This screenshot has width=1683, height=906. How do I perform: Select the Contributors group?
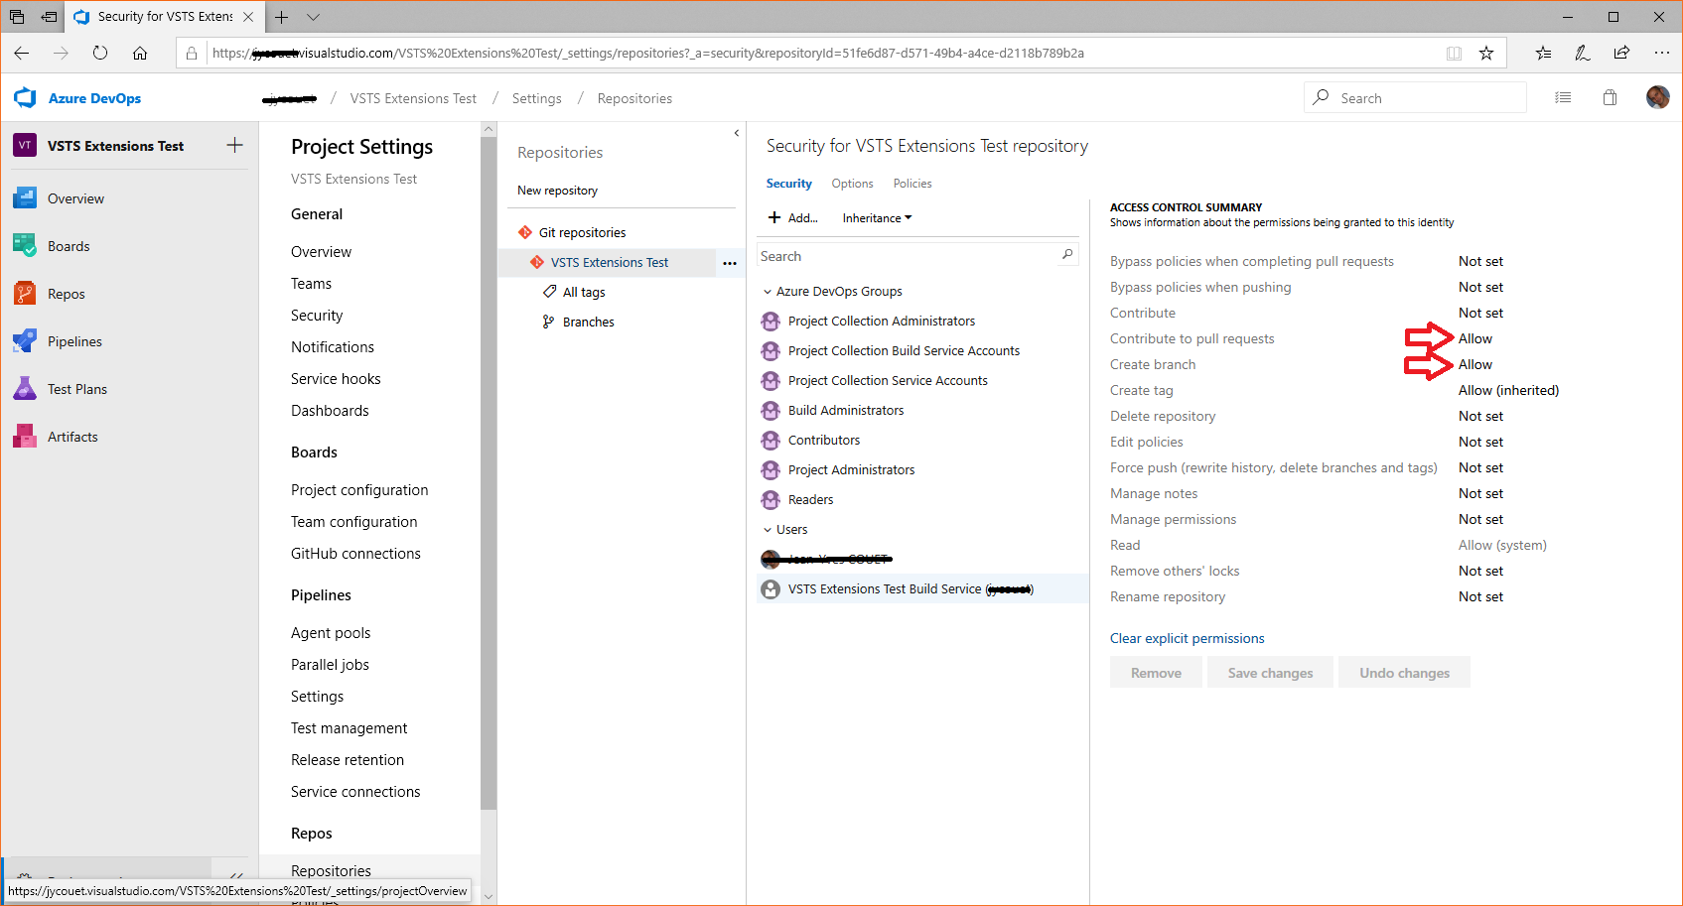point(824,441)
